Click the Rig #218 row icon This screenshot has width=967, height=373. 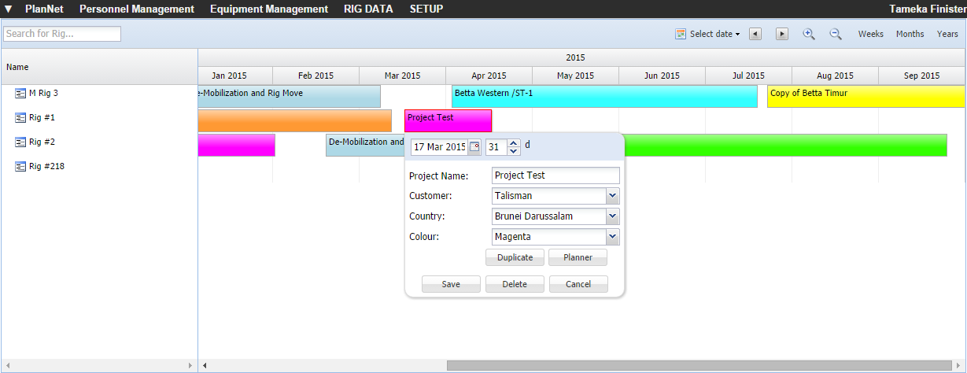click(x=20, y=167)
